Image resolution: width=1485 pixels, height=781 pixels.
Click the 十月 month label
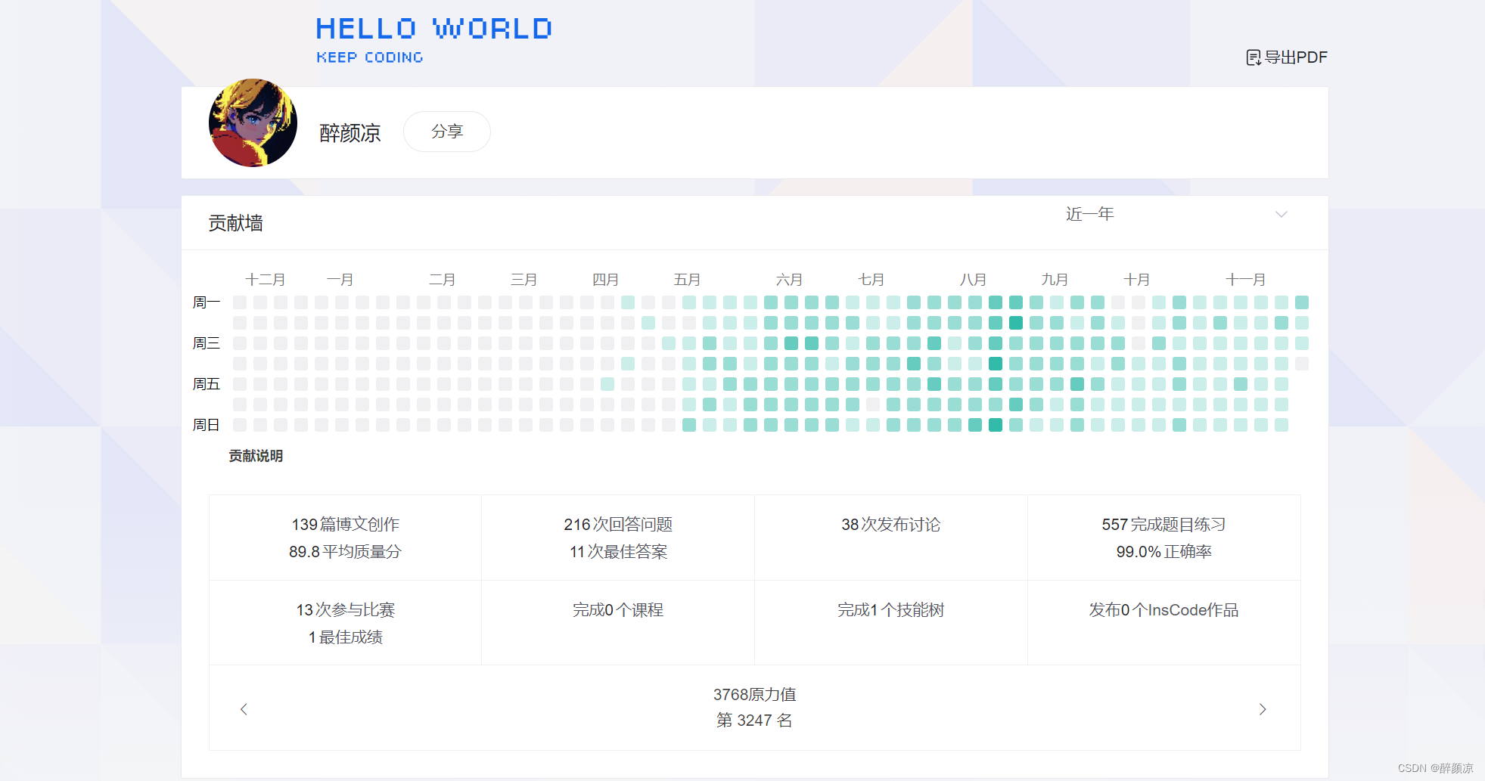pos(1137,280)
